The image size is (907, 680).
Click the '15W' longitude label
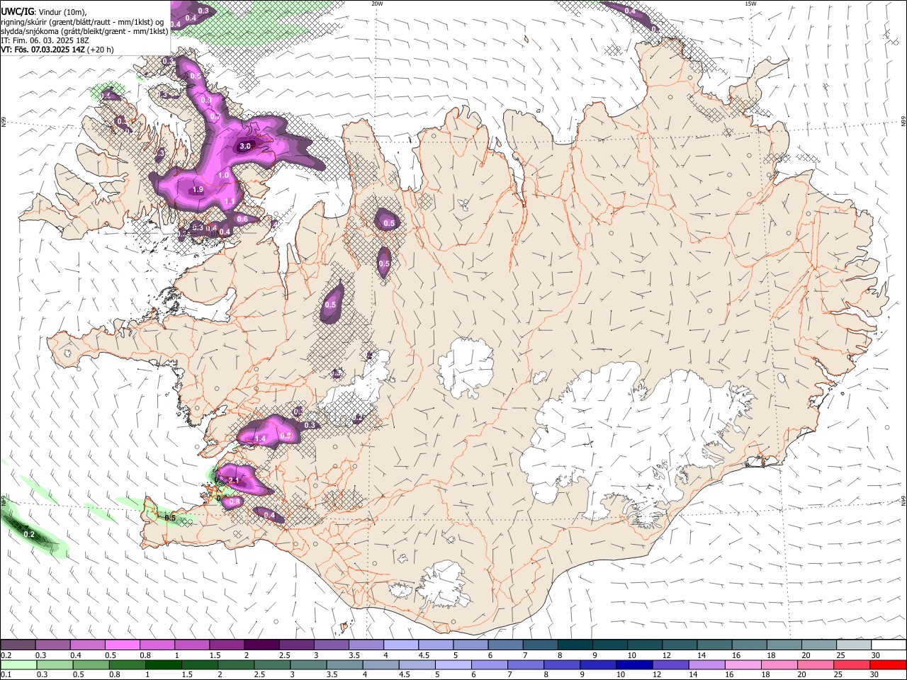[x=750, y=4]
